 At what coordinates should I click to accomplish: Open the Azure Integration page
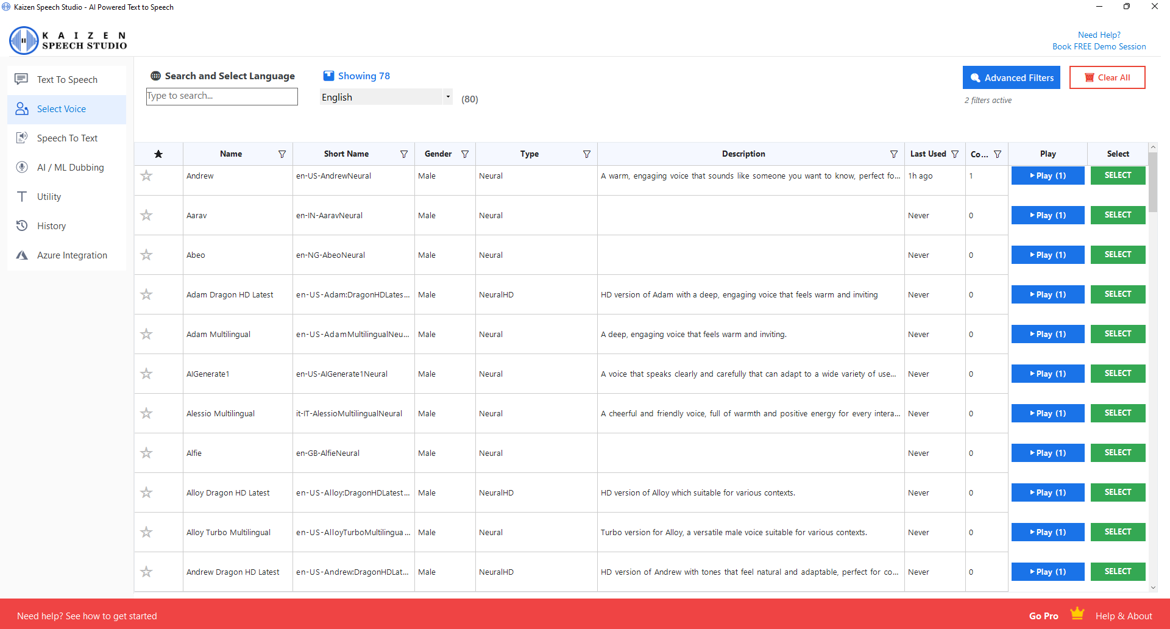72,255
